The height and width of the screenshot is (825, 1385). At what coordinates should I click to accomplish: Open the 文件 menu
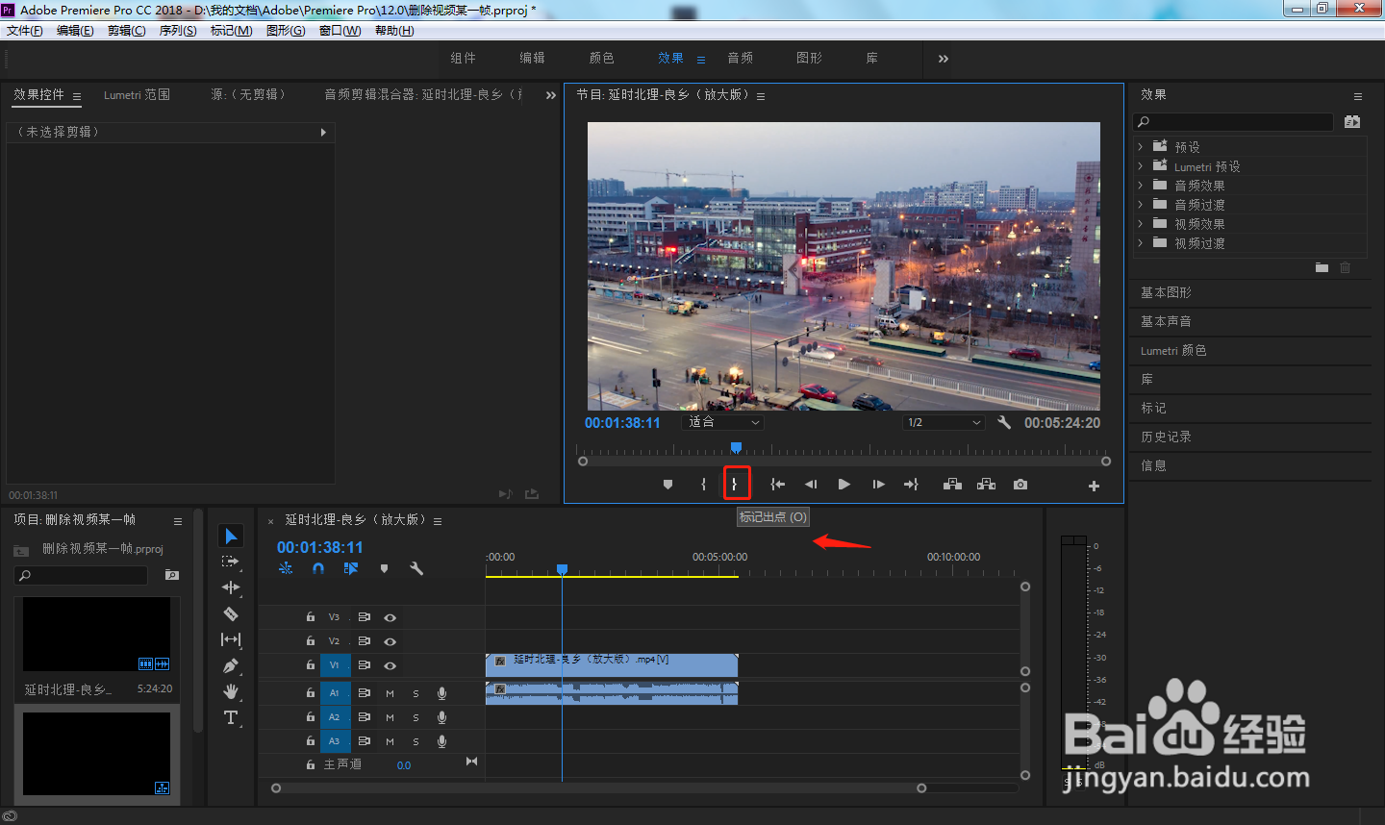pyautogui.click(x=24, y=31)
